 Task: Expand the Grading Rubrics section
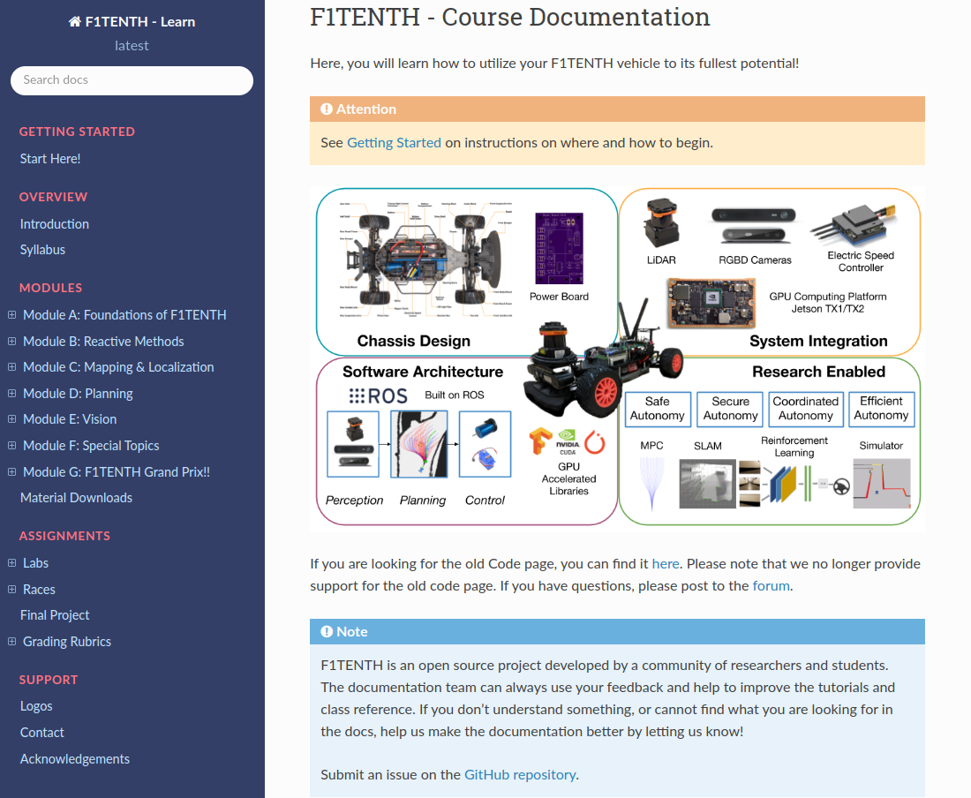pyautogui.click(x=11, y=642)
